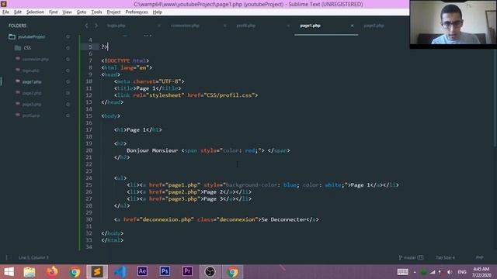This screenshot has width=497, height=279.
Task: Open the Tools menu
Action: tap(96, 12)
